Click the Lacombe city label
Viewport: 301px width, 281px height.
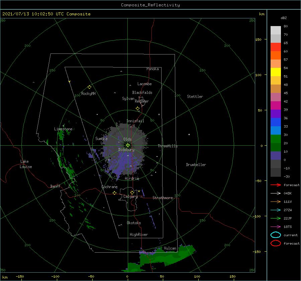point(144,84)
